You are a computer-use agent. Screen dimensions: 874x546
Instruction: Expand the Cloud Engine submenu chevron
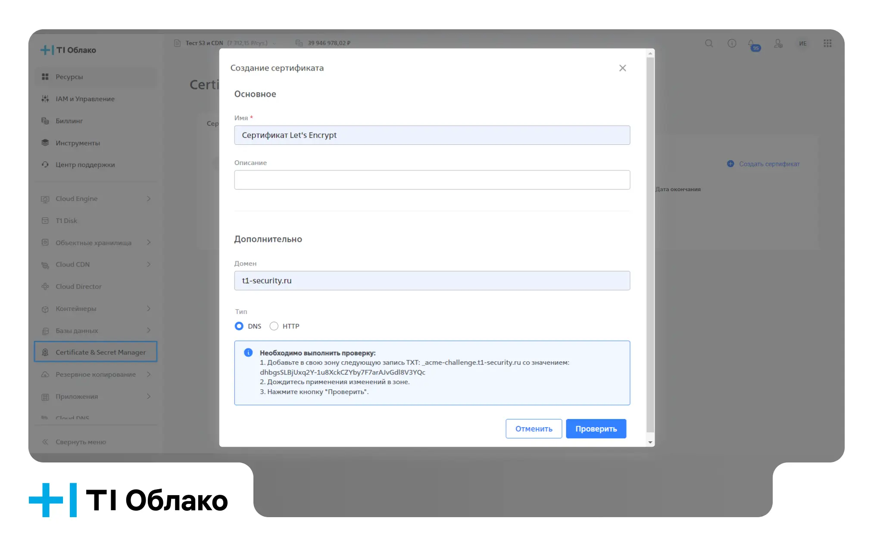[x=149, y=199]
